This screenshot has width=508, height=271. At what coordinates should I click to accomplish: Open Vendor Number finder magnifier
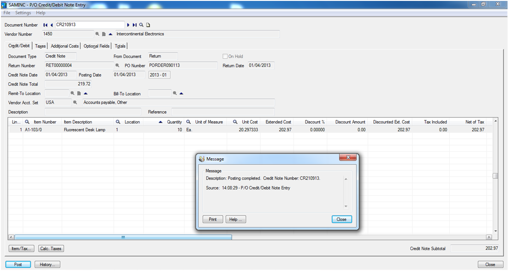pyautogui.click(x=97, y=34)
